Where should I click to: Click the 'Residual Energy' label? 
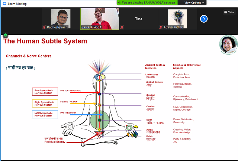click(55, 142)
